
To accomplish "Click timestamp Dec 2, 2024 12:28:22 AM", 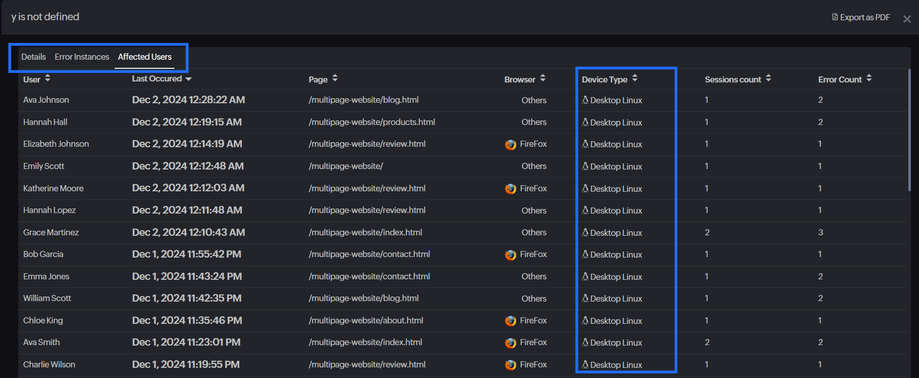I will click(189, 100).
